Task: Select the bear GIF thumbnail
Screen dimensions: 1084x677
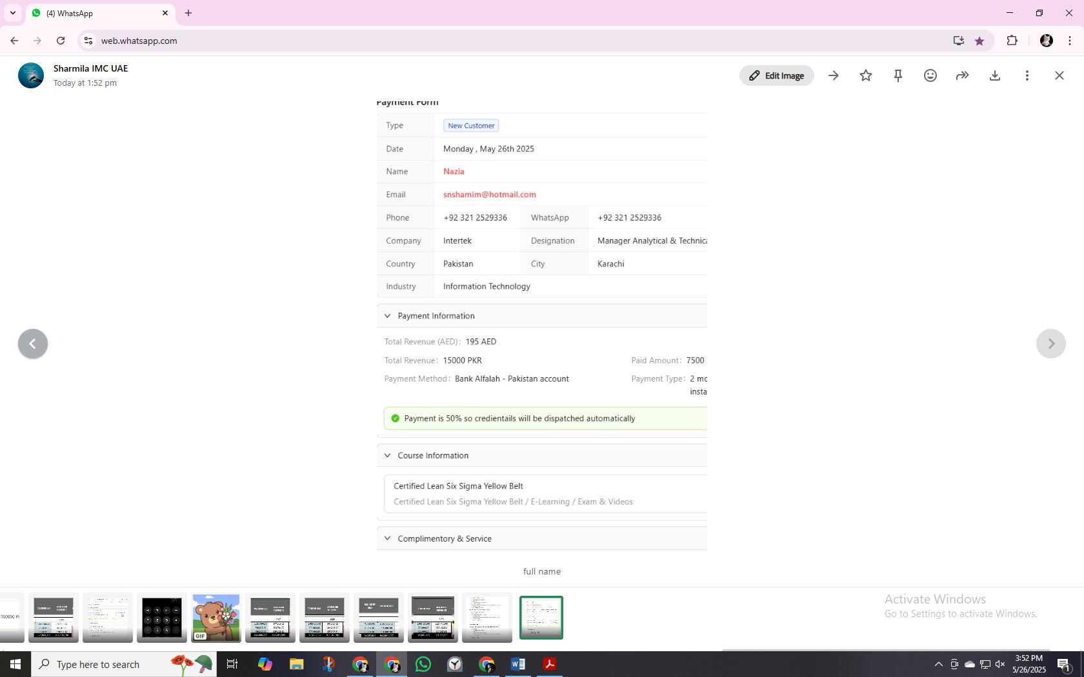Action: pos(216,618)
